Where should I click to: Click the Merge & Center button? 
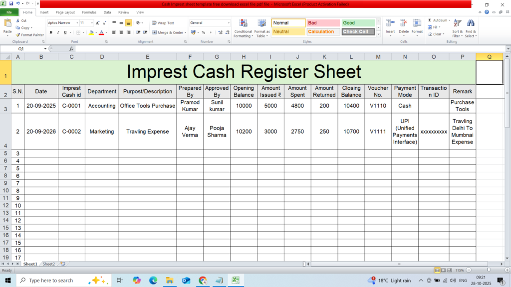pyautogui.click(x=168, y=32)
